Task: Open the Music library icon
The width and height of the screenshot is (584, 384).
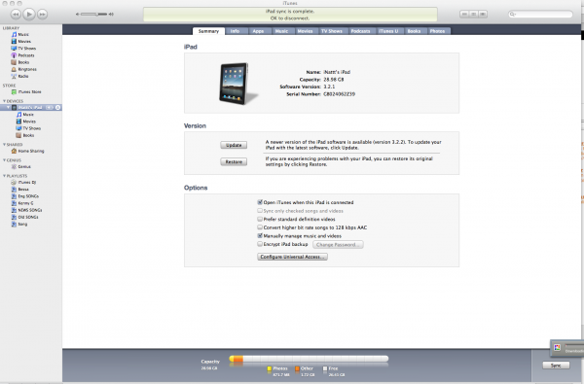Action: 15,34
